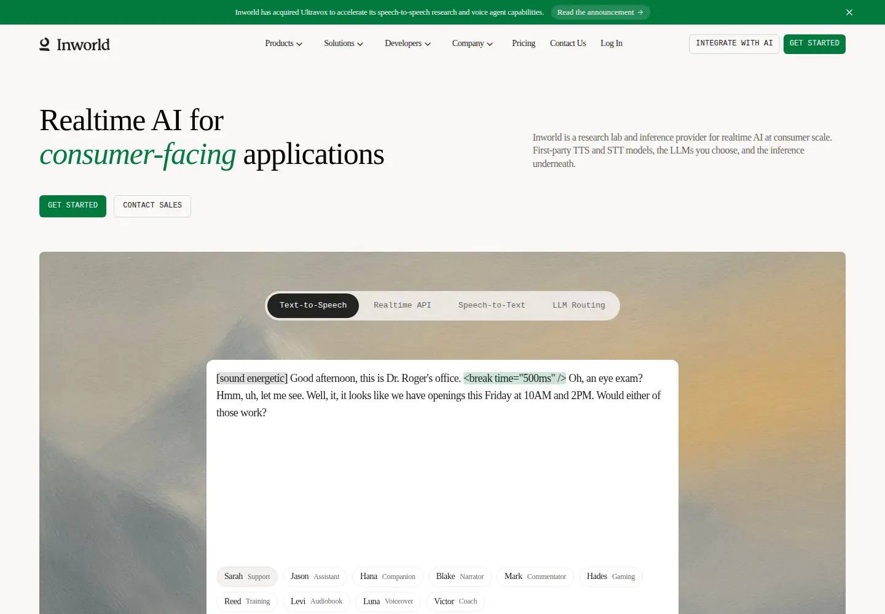Click the hero Get Started button

(x=73, y=206)
